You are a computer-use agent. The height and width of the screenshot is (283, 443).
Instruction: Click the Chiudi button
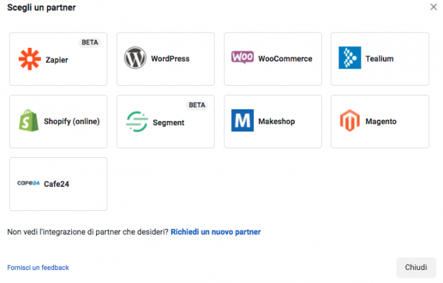[x=416, y=268]
